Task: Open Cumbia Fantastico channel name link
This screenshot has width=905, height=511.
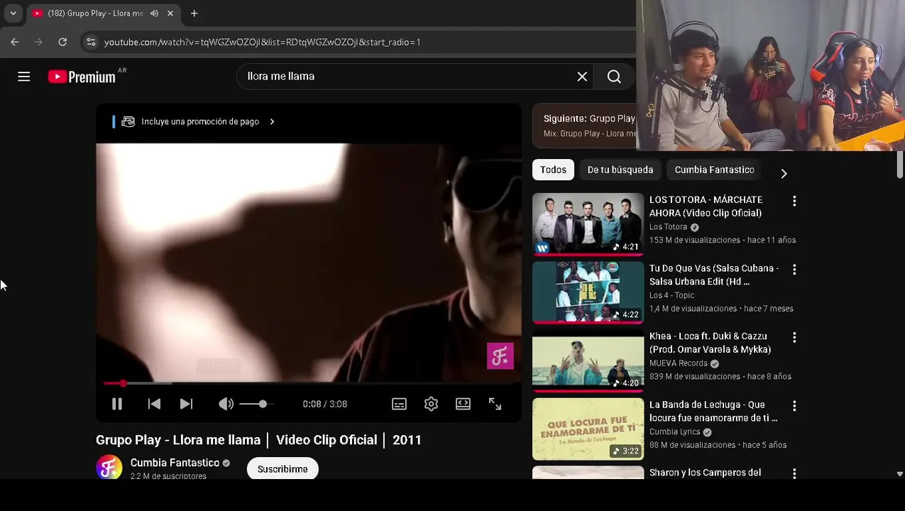Action: point(175,463)
